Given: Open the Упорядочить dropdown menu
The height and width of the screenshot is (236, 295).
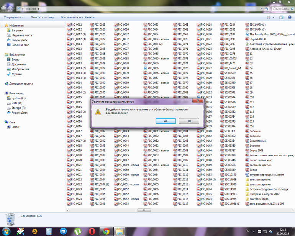Looking at the screenshot, I should (x=14, y=17).
